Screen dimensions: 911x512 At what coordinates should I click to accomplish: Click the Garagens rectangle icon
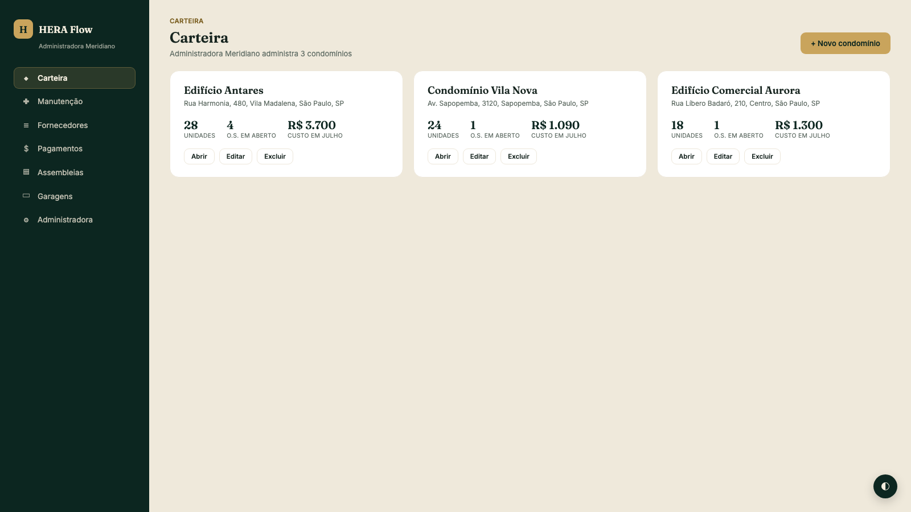[x=26, y=196]
